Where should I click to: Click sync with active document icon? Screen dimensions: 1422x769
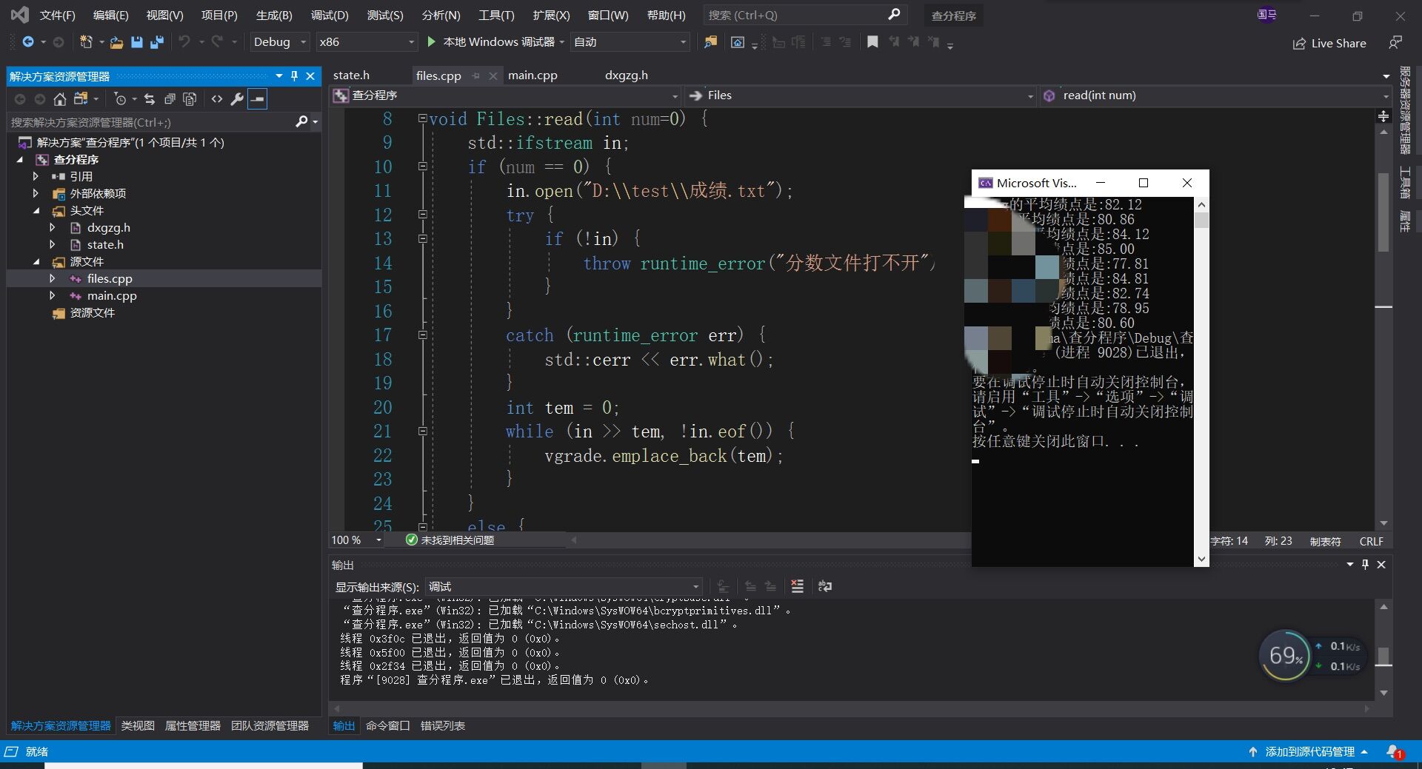pos(150,99)
